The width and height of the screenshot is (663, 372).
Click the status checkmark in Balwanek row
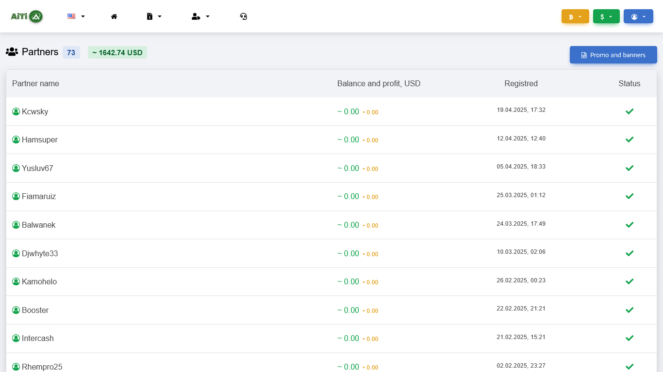click(x=630, y=225)
